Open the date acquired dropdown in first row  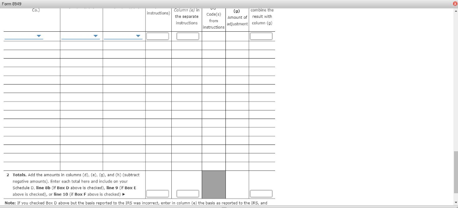(81, 36)
